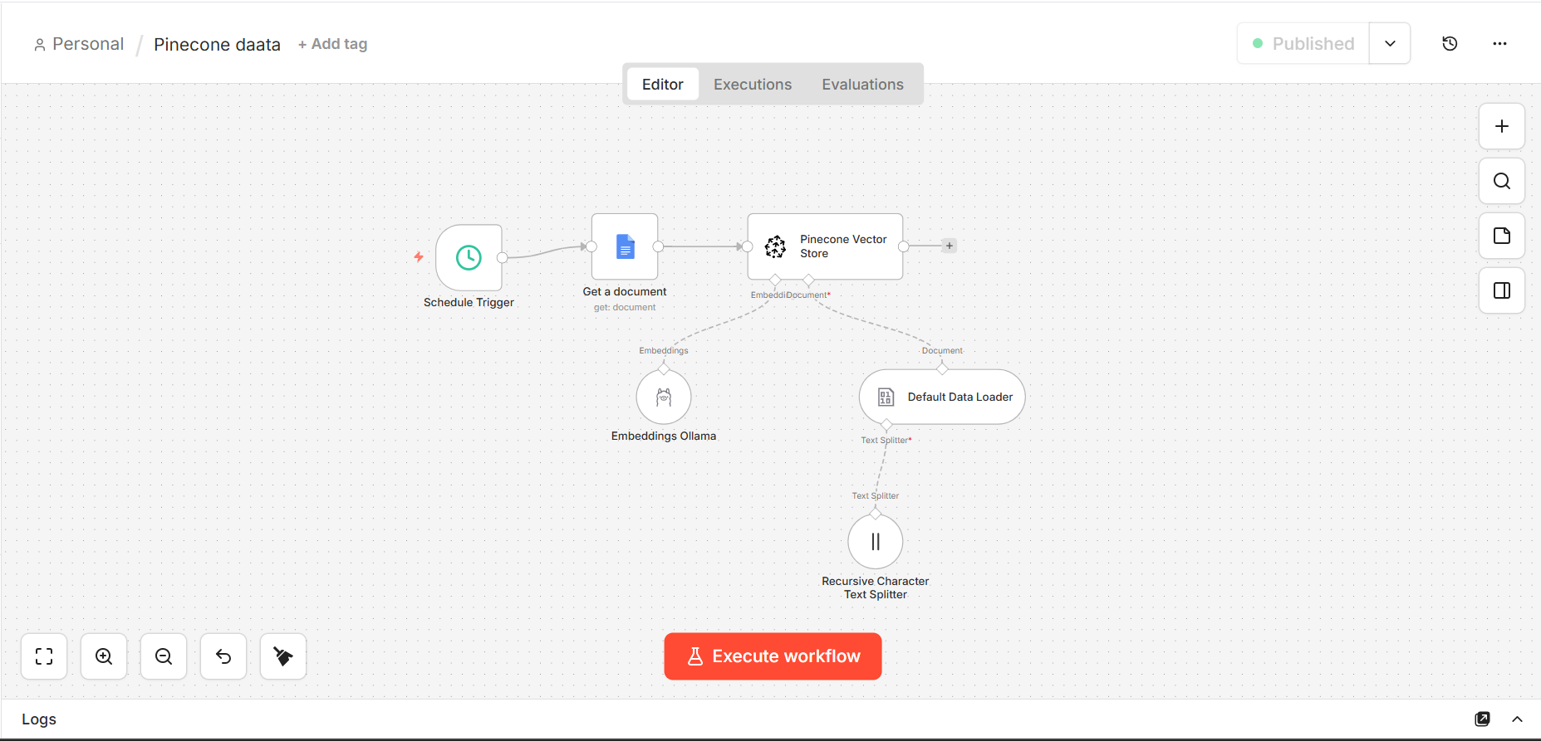Click the Embeddings Ollama label
Screen dimensions: 1541x741
[664, 436]
